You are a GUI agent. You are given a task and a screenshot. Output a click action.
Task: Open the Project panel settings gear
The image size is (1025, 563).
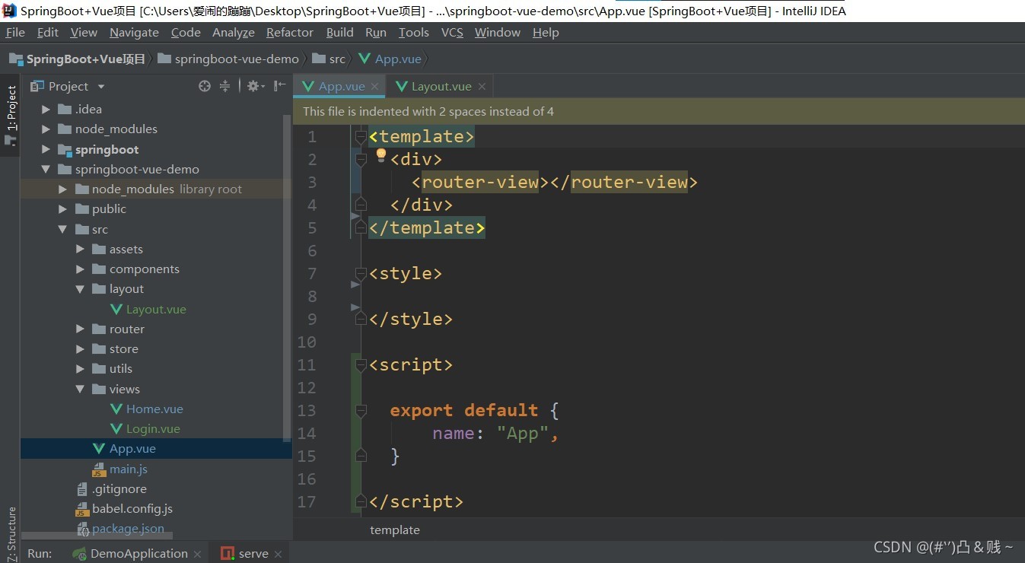[255, 86]
